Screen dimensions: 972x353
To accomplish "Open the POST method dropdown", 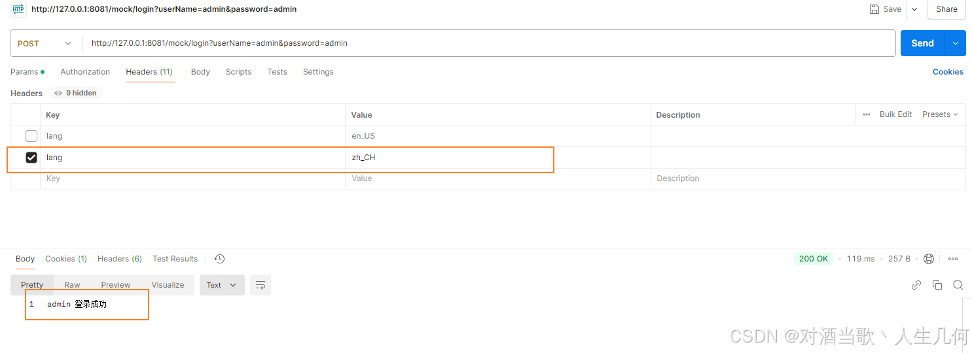I will [45, 43].
